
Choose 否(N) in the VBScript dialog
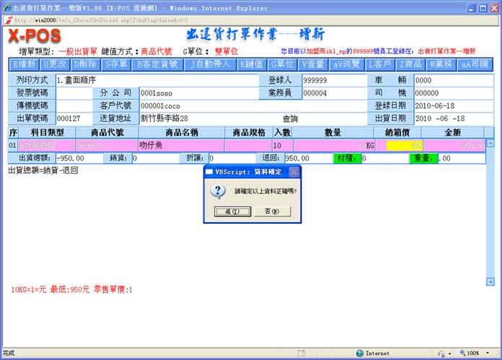click(272, 211)
